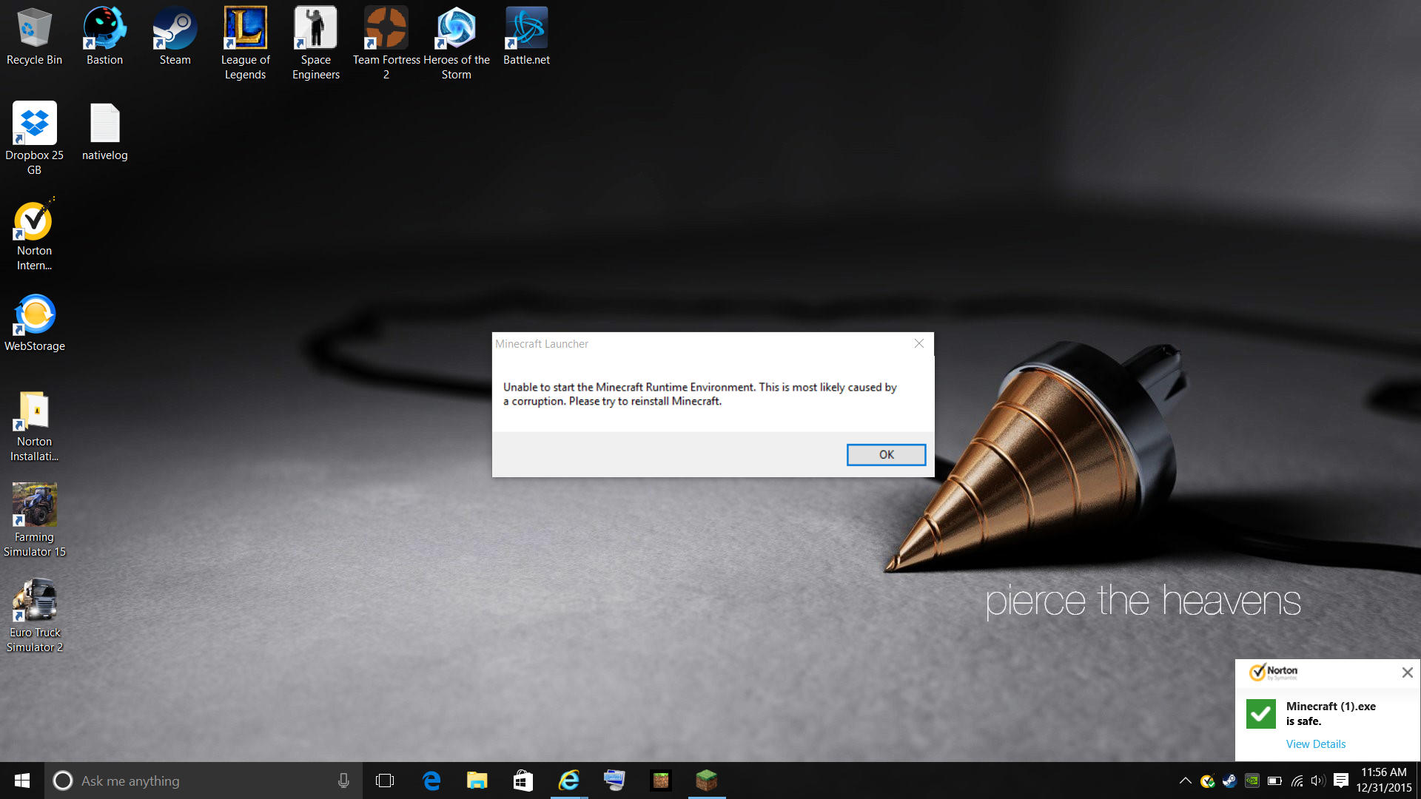1421x799 pixels.
Task: Open View Details link in Norton popup
Action: coord(1315,744)
